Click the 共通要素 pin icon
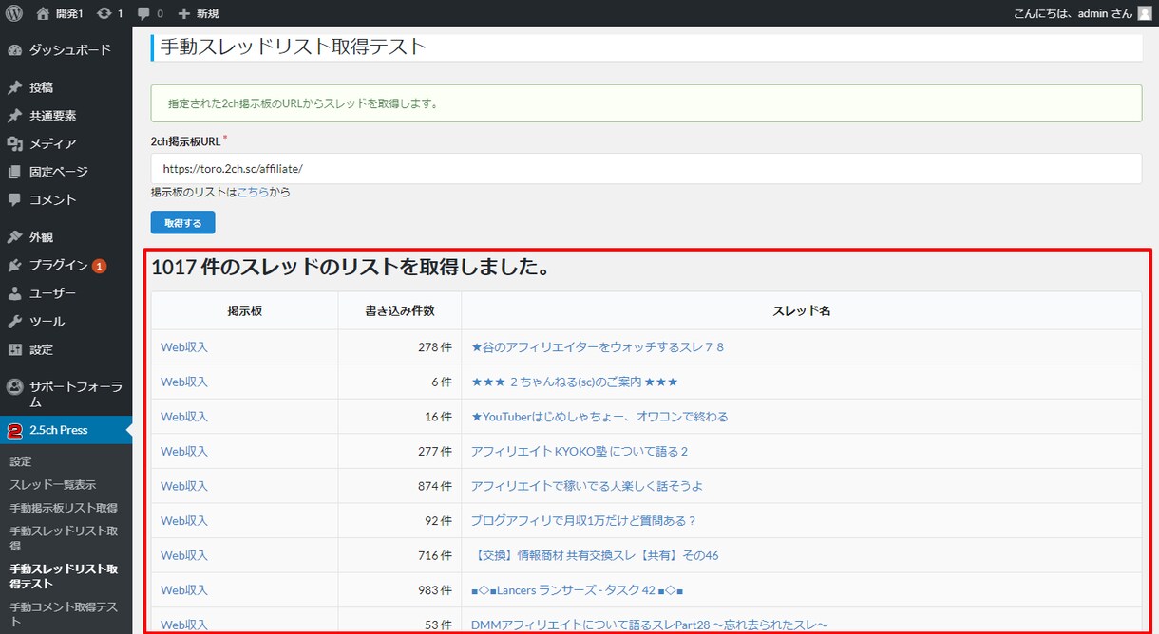 (14, 116)
